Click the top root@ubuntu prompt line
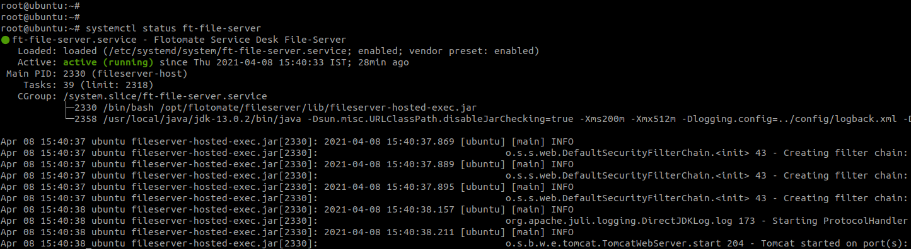Image resolution: width=911 pixels, height=249 pixels. click(40, 6)
